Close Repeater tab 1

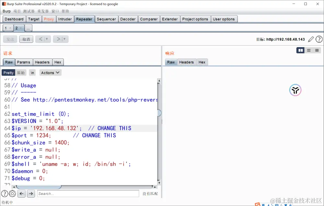click(x=10, y=28)
